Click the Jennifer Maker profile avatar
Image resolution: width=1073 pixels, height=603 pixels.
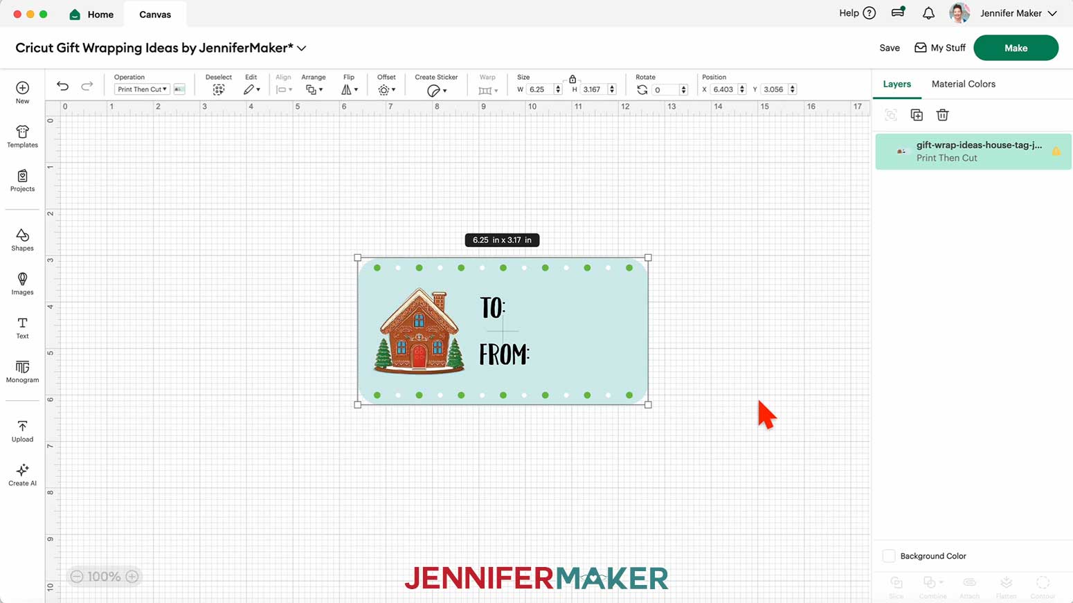click(x=959, y=13)
